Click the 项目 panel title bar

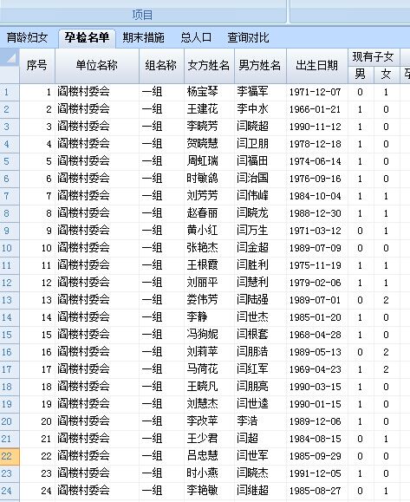point(143,15)
